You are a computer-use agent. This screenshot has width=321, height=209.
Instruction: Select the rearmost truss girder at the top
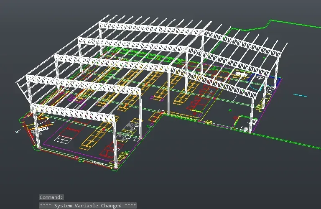(151, 28)
